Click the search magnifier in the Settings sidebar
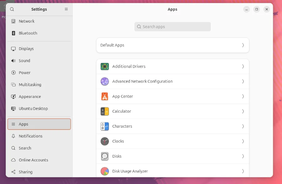The image size is (282, 184). pos(12,9)
